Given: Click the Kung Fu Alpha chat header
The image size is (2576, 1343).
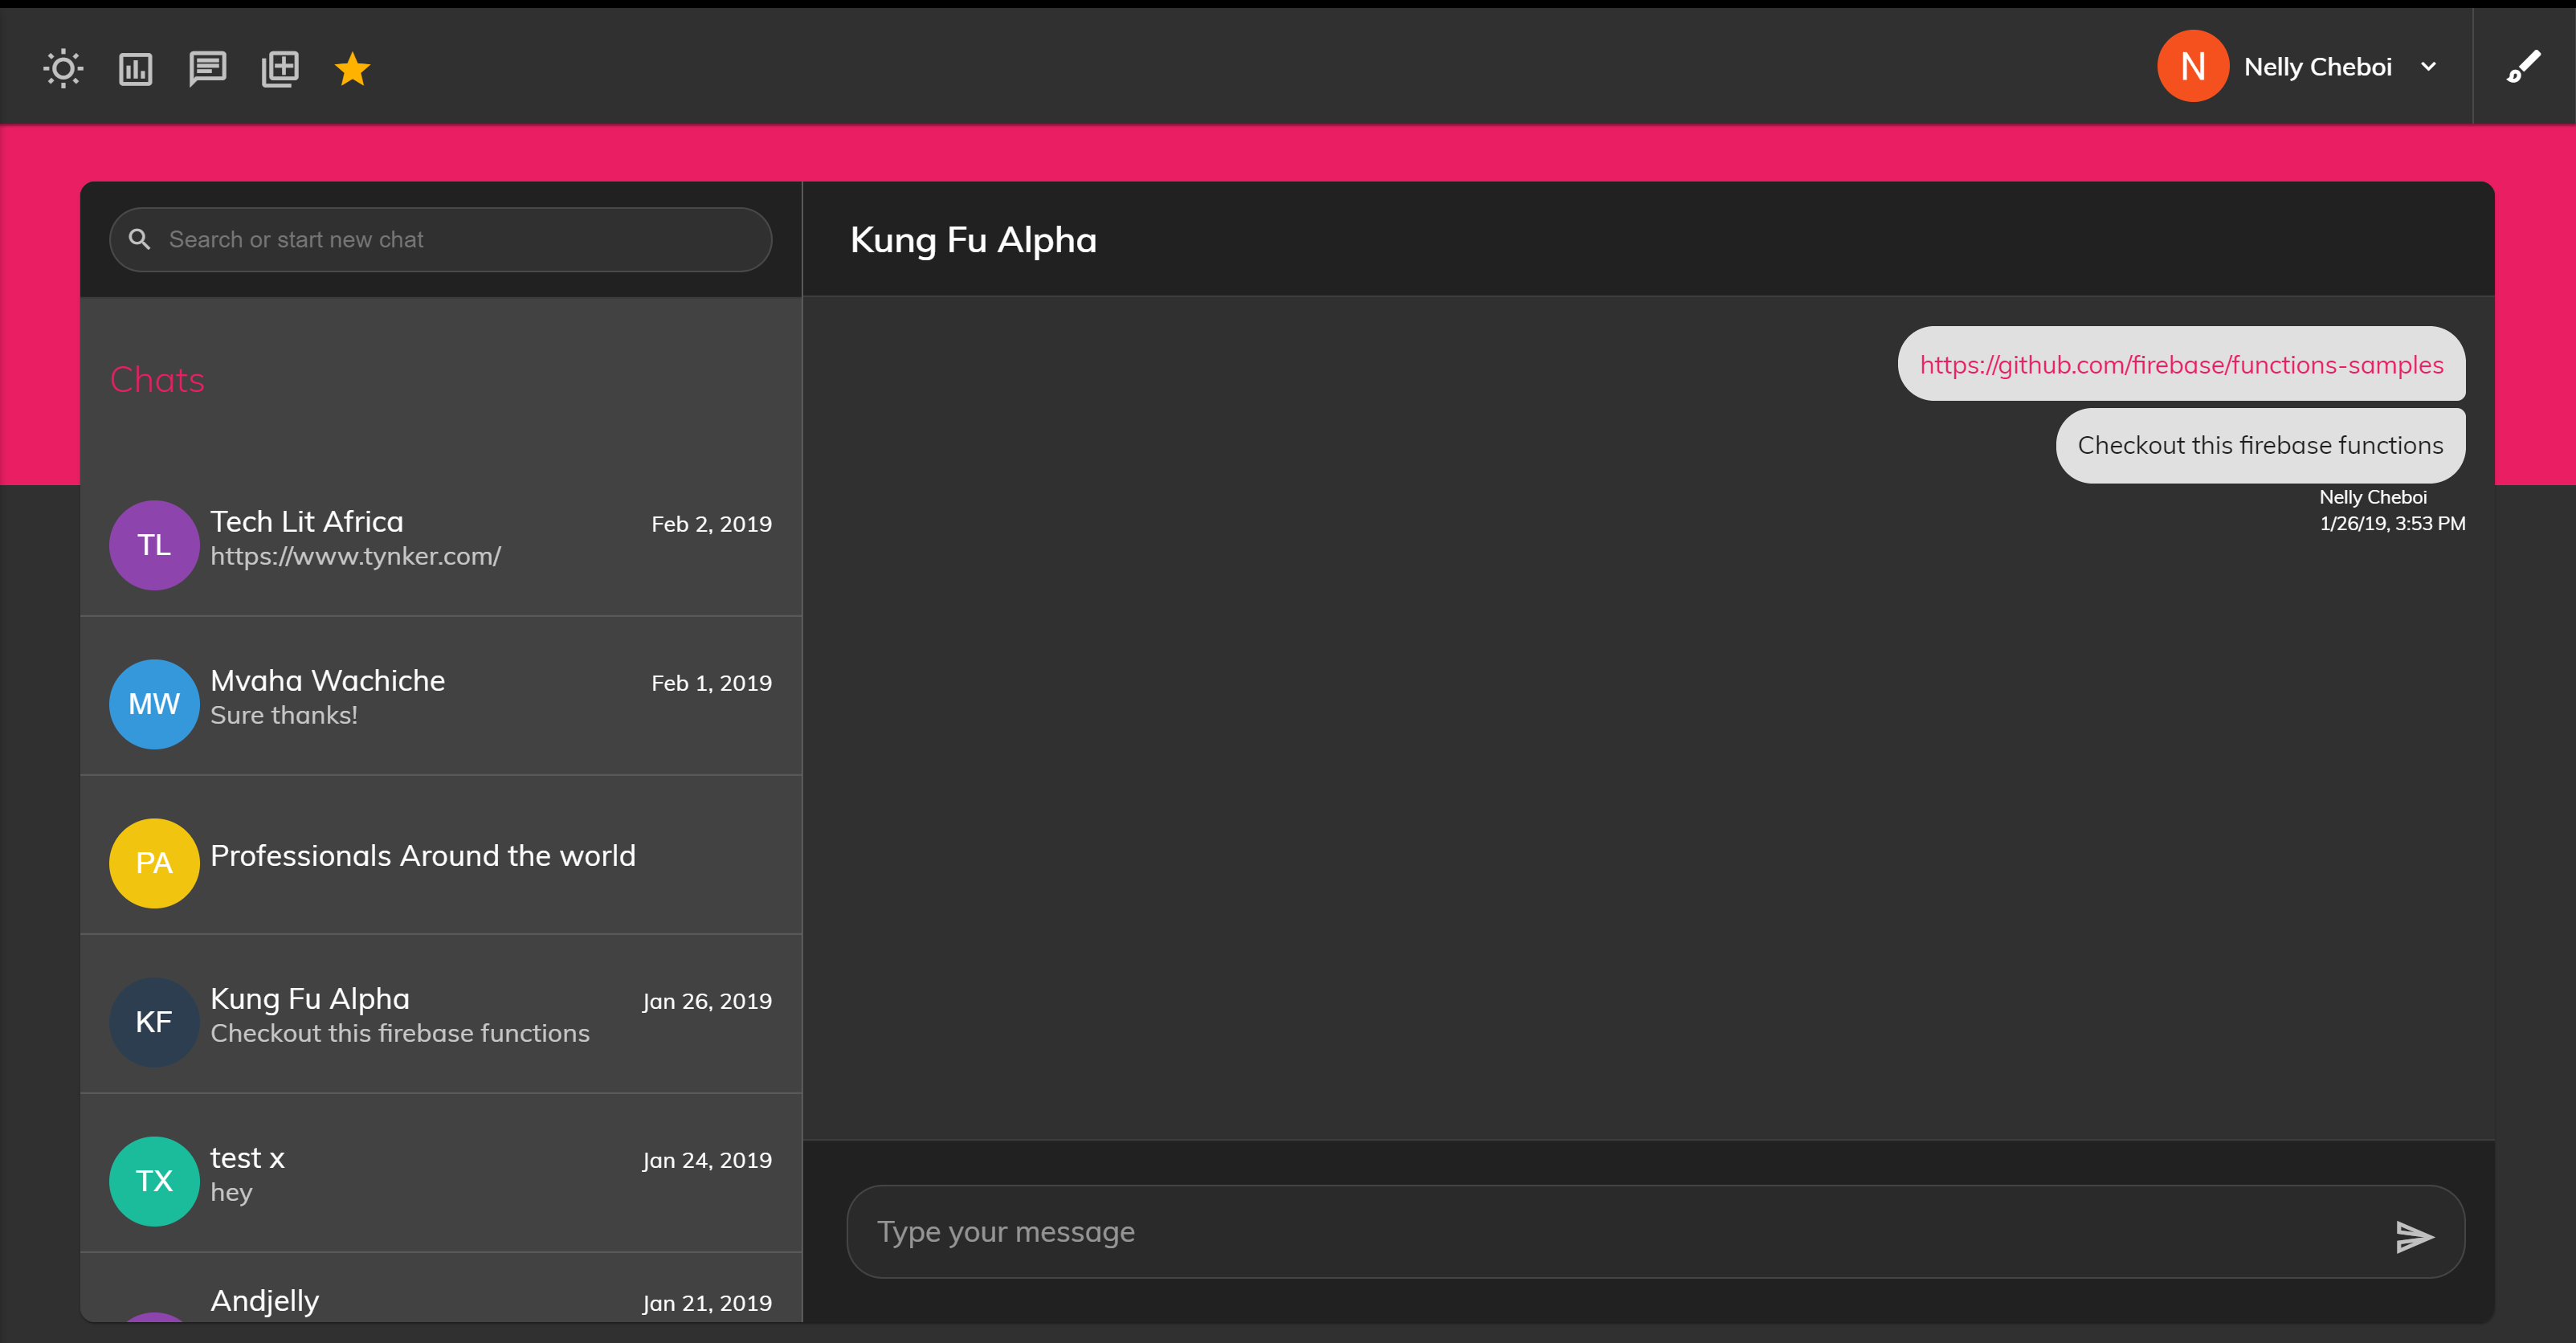Looking at the screenshot, I should (x=972, y=239).
